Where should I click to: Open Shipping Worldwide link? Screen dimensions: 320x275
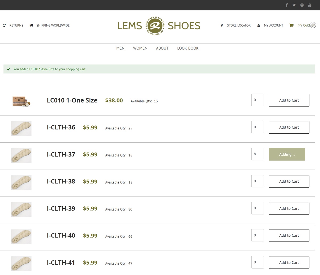pyautogui.click(x=53, y=26)
